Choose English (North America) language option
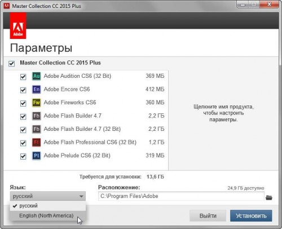This screenshot has width=282, height=229. pos(46,215)
